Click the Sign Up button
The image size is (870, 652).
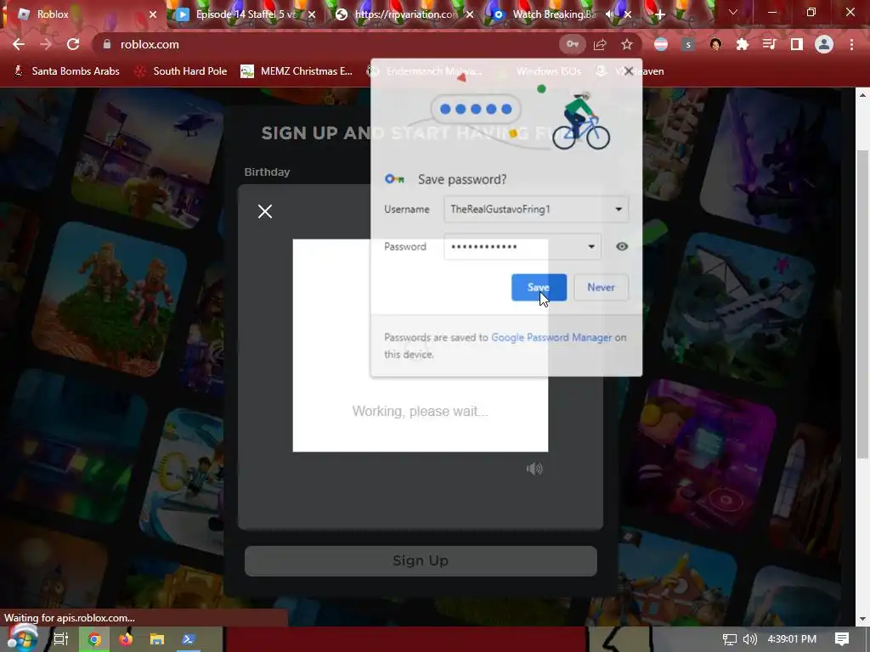421,560
